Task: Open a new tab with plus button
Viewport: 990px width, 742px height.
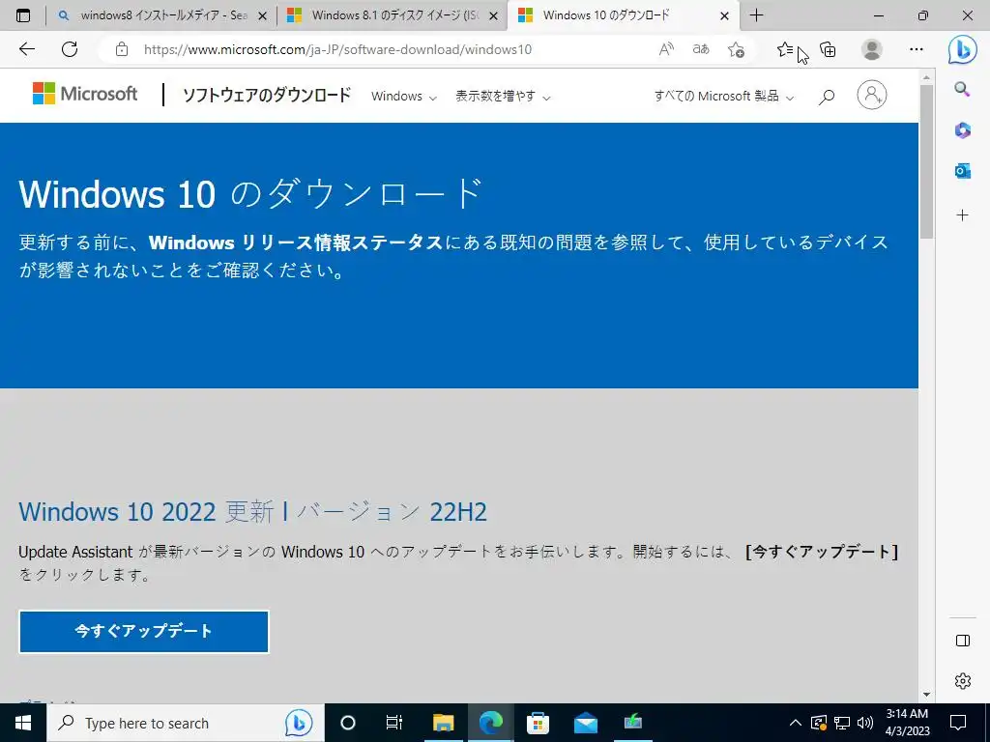Action: pos(756,15)
